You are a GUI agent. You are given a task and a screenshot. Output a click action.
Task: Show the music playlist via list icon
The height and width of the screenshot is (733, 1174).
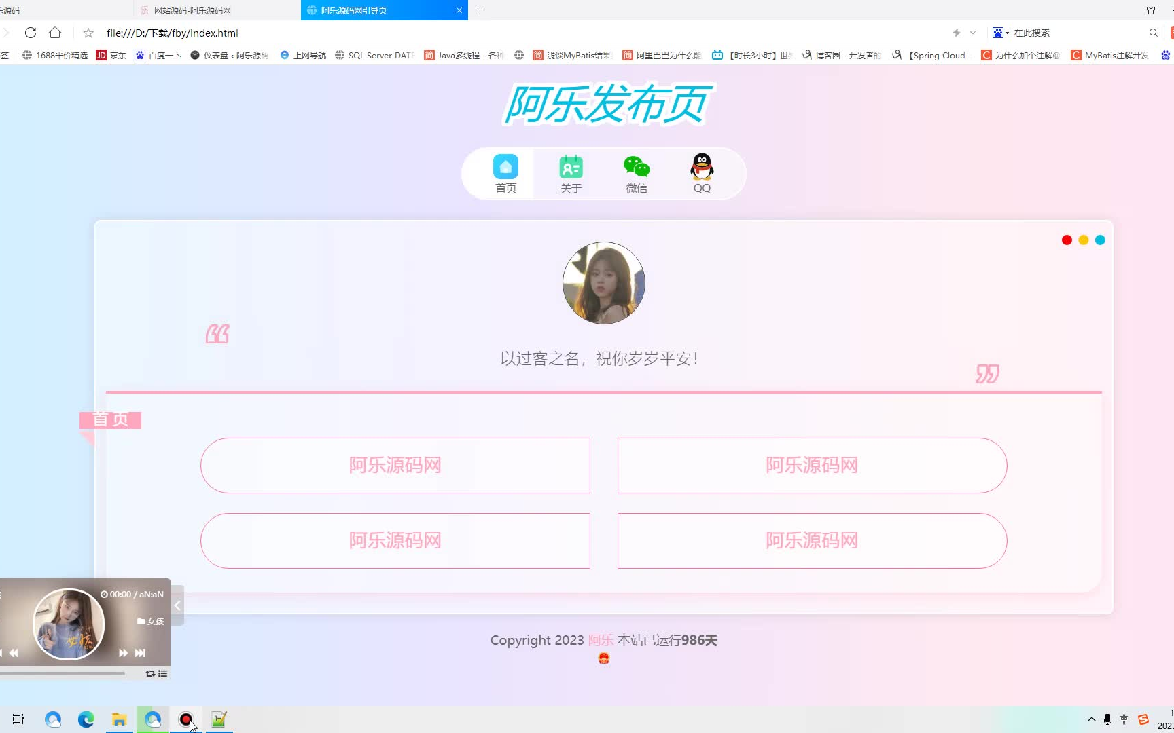(162, 673)
